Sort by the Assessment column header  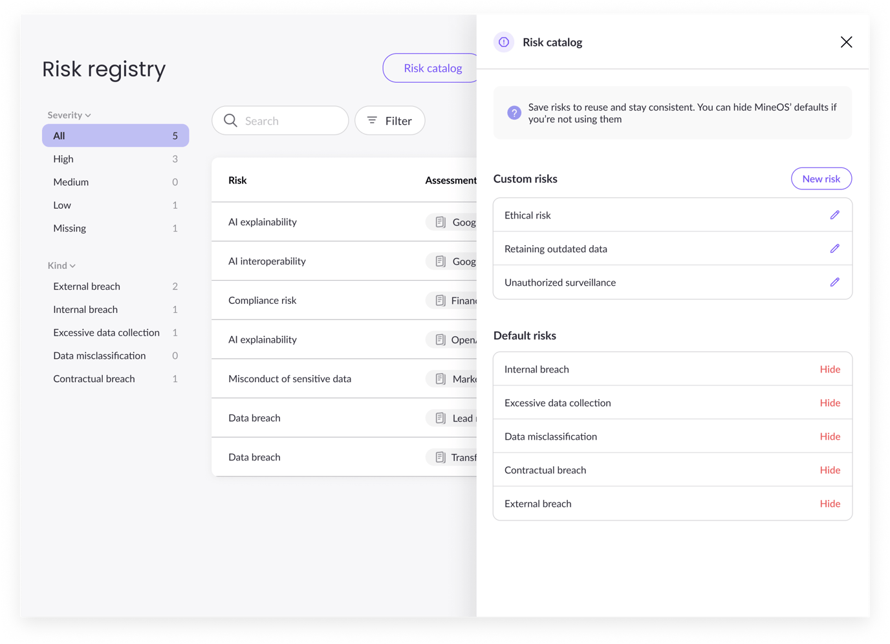coord(450,180)
